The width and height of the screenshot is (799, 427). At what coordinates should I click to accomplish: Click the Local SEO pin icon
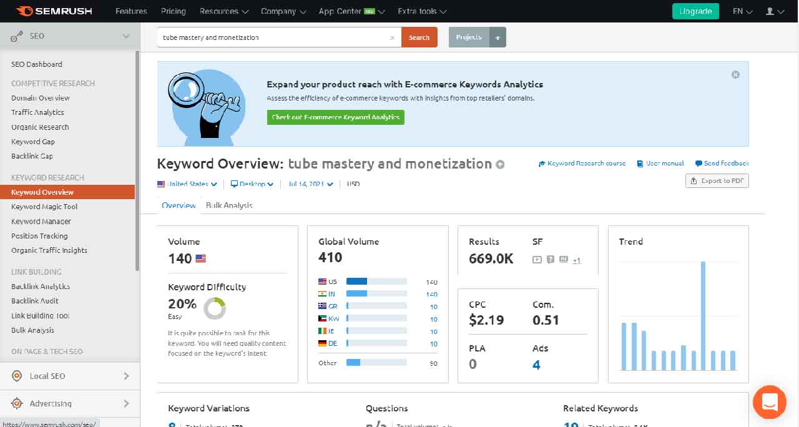(x=17, y=376)
